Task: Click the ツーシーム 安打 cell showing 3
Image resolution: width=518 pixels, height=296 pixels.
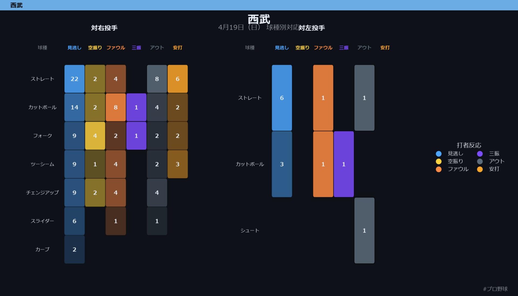Action: pyautogui.click(x=178, y=164)
